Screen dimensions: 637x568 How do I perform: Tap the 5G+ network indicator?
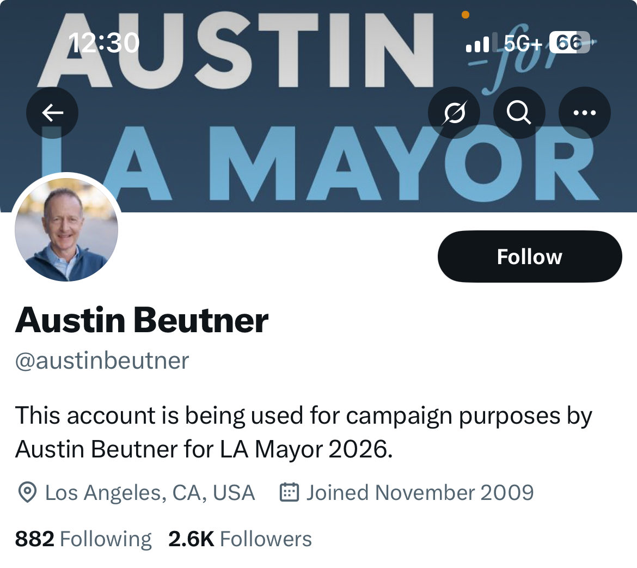pyautogui.click(x=523, y=42)
